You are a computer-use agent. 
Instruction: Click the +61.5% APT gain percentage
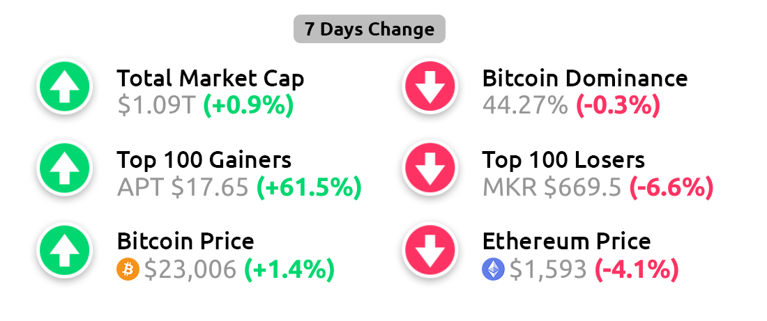[x=309, y=187]
